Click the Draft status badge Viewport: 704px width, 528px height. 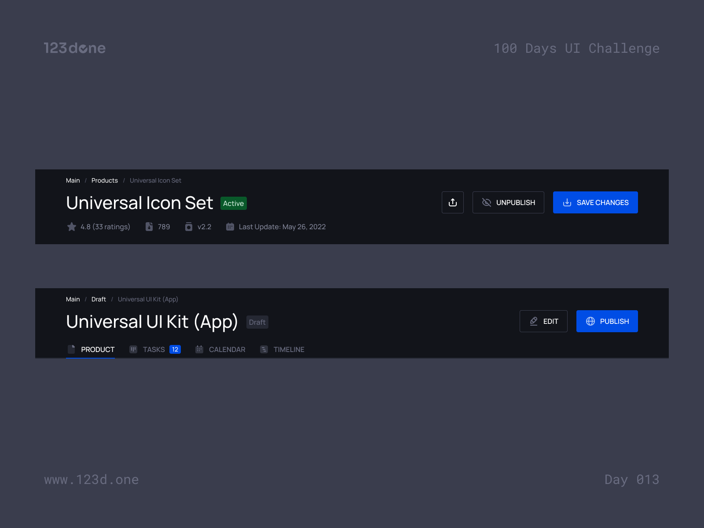257,322
